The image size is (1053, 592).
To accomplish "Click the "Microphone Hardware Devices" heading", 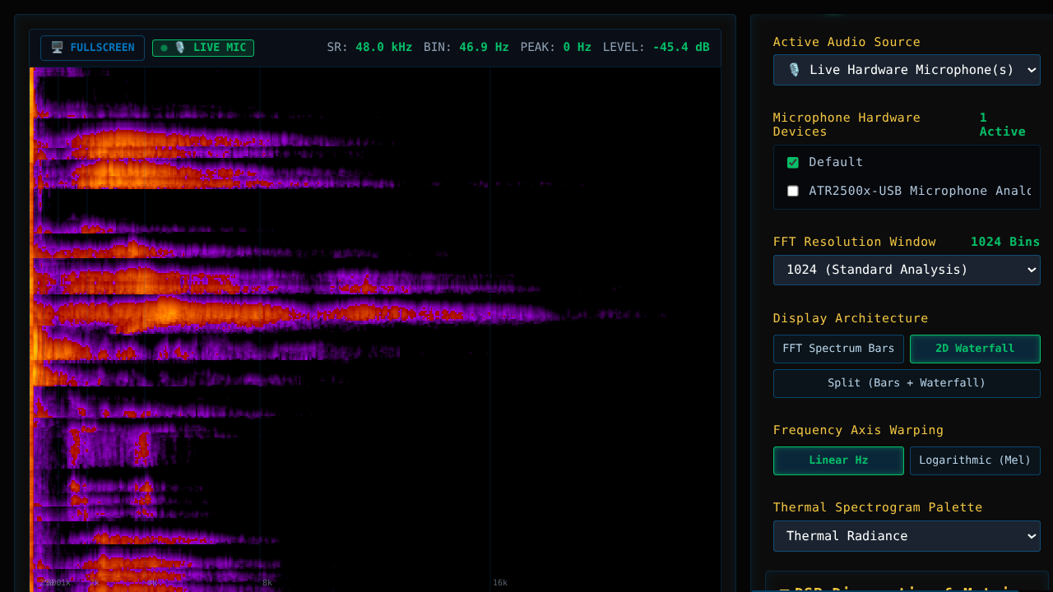I will [847, 125].
